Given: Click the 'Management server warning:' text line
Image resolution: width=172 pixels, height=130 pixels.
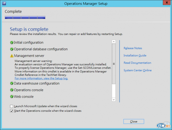Looking at the screenshot, I should (34, 61).
